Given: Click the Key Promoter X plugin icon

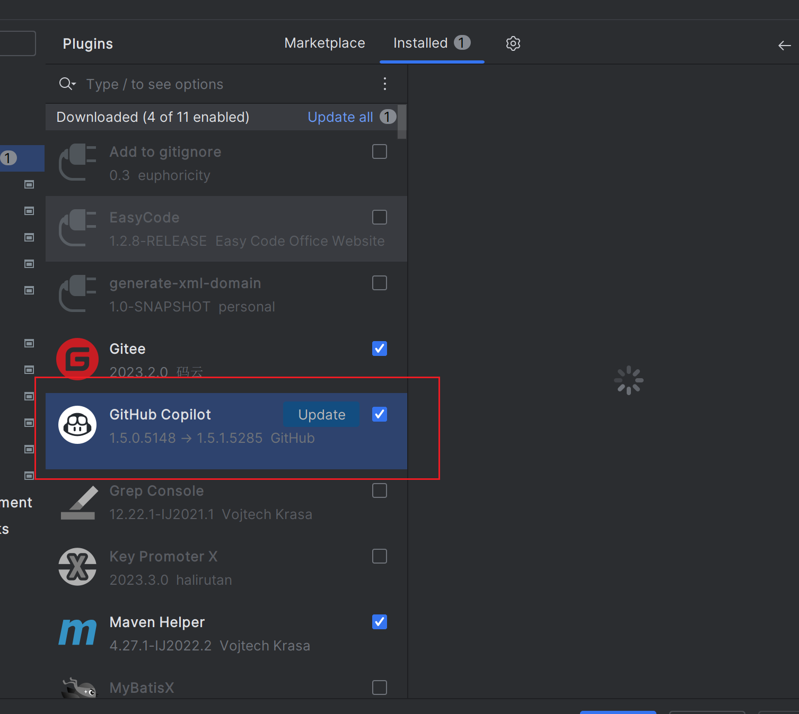Looking at the screenshot, I should click(77, 567).
